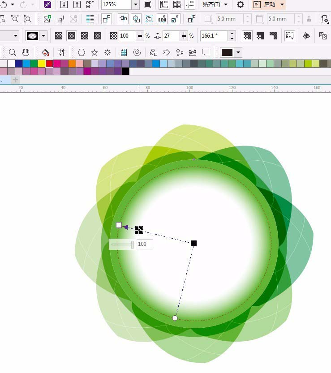Select the Star tool

pyautogui.click(x=95, y=52)
